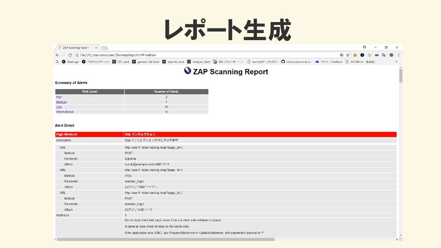Click the Summary of Alerts heading
The image size is (441, 248).
coord(71,83)
